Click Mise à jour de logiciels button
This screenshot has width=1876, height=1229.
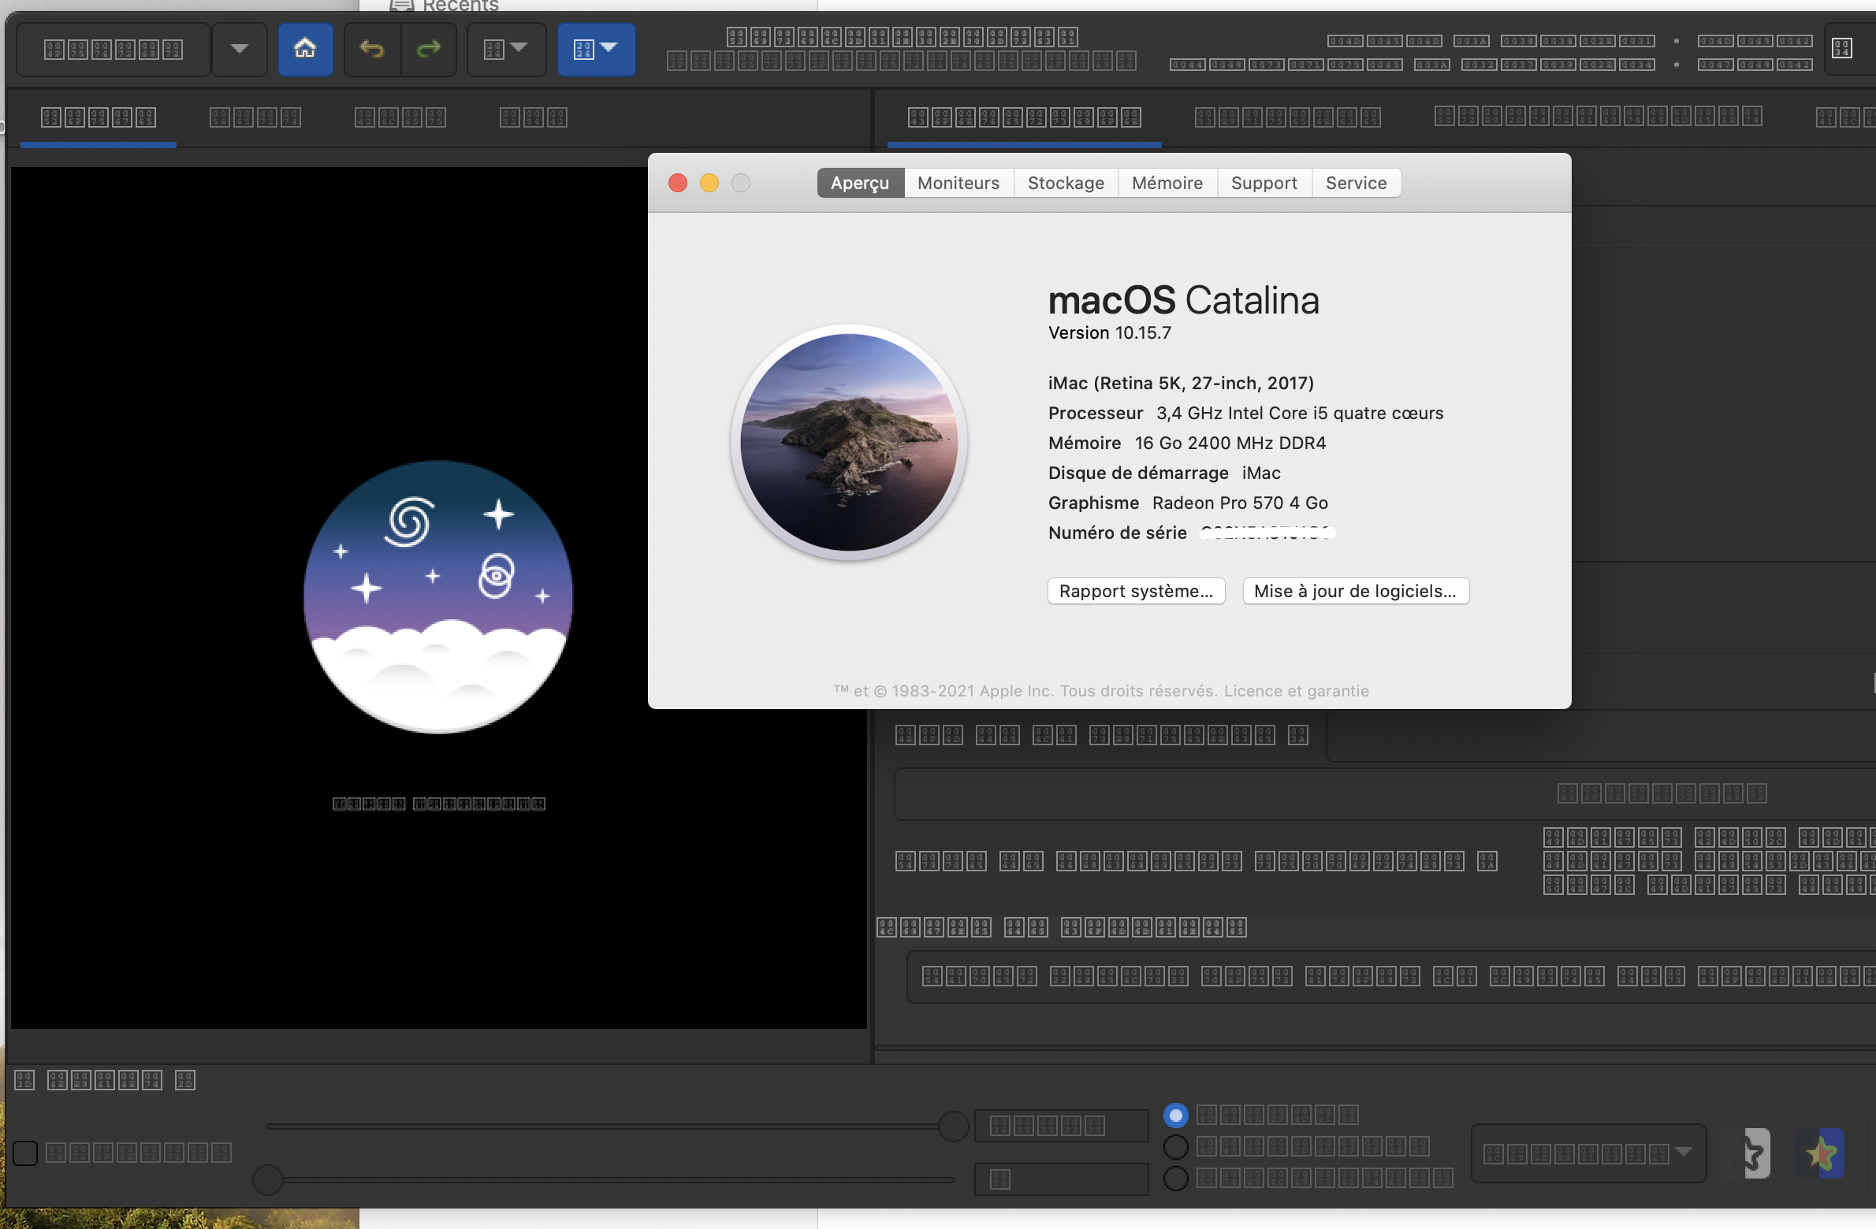pos(1355,591)
